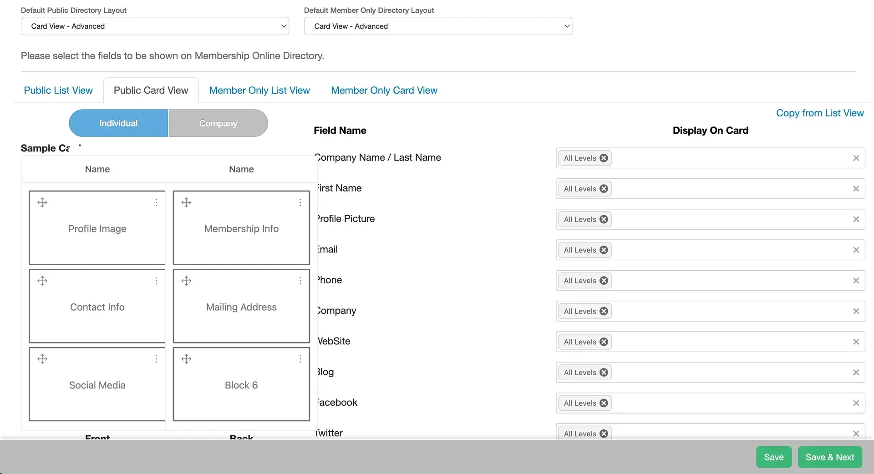Switch the sample card to Individual
Screen dimensions: 874x474
[x=118, y=123]
